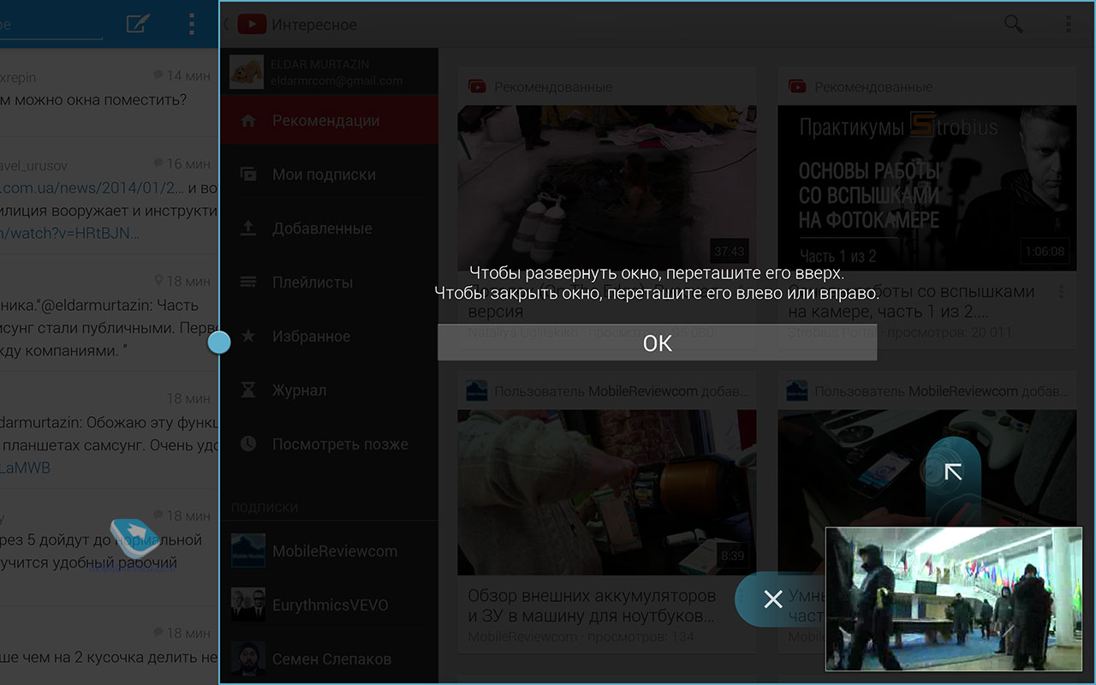Tap home icon beside Рекомендации
This screenshot has width=1096, height=685.
(248, 121)
